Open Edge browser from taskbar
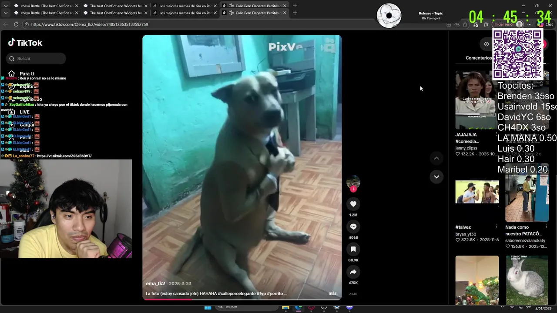Viewport: 557px width, 313px height. (298, 307)
